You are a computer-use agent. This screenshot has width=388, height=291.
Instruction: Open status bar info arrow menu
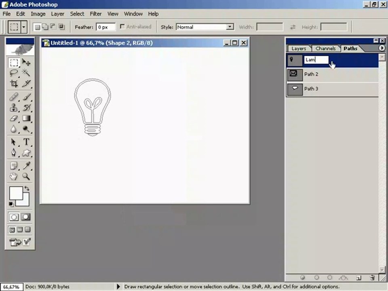118,287
